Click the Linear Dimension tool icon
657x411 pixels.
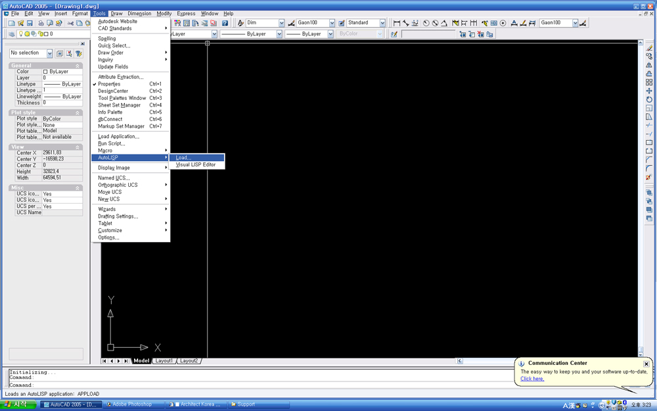pyautogui.click(x=397, y=23)
